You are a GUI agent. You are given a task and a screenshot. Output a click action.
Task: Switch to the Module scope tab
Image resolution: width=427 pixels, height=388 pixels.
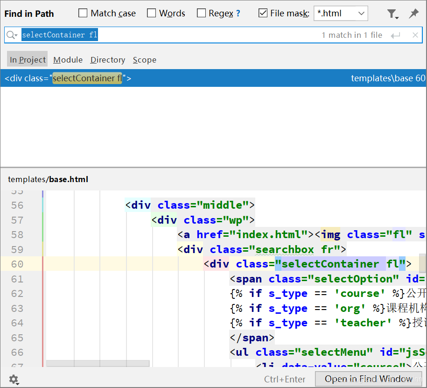(68, 60)
